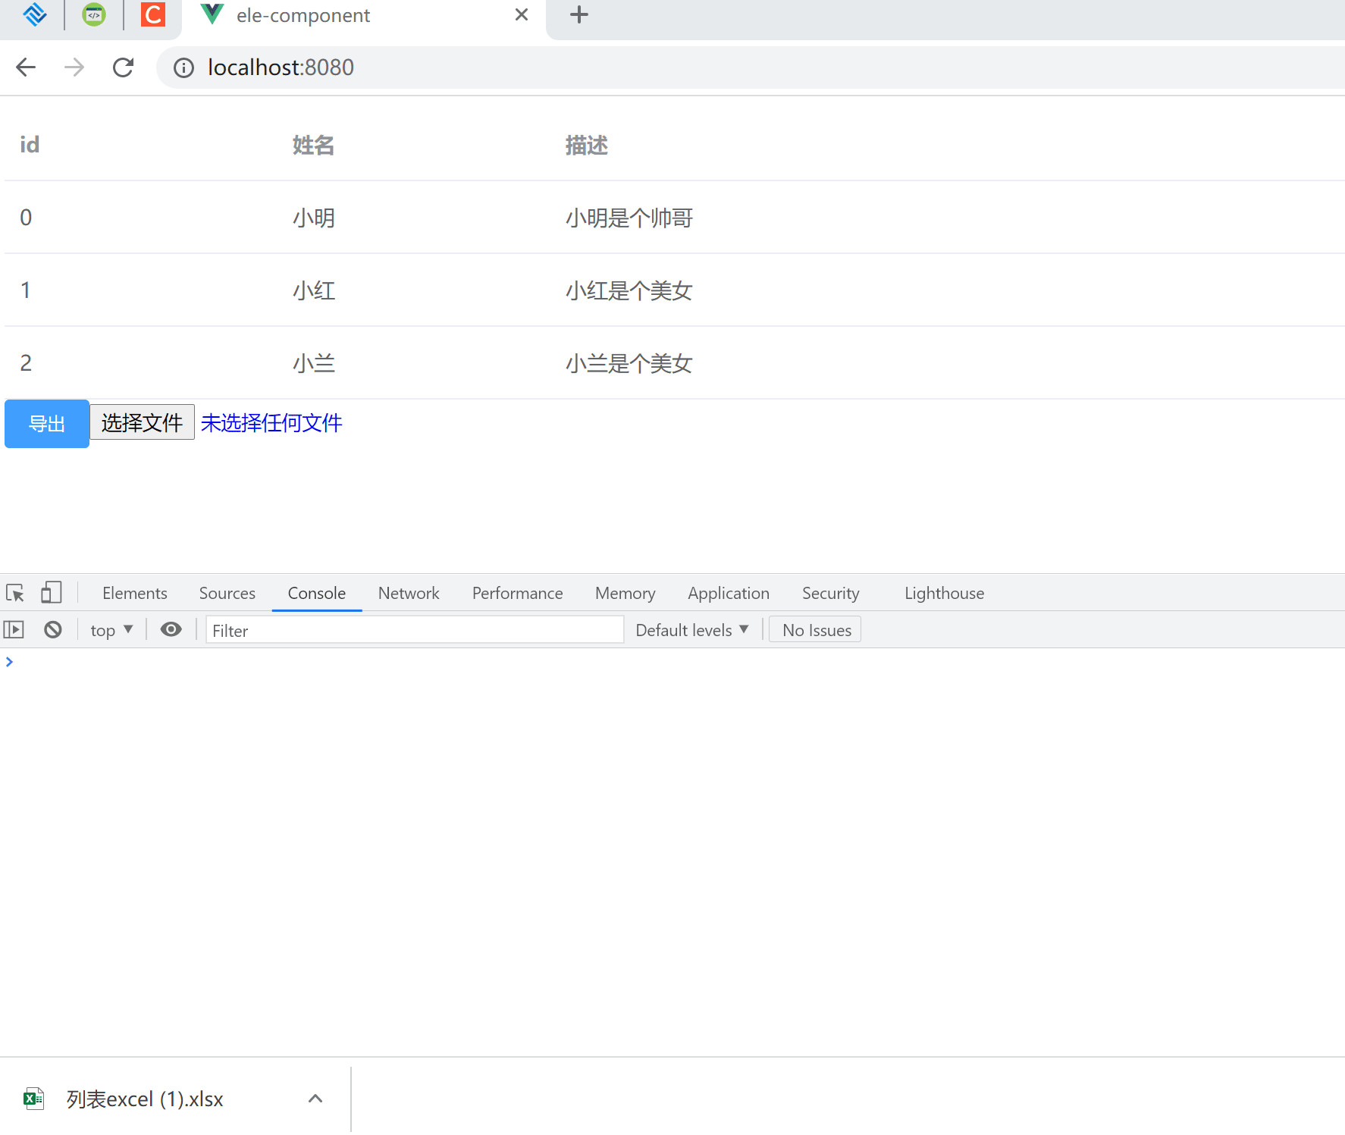
Task: Toggle the live expression eye icon
Action: point(171,629)
